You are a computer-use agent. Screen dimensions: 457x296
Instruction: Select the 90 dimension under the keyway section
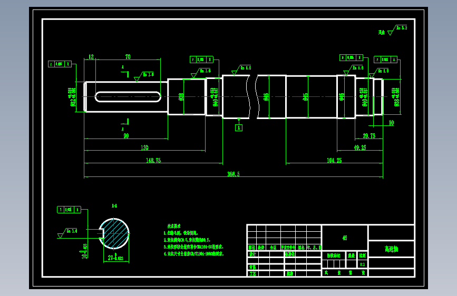(x=126, y=136)
